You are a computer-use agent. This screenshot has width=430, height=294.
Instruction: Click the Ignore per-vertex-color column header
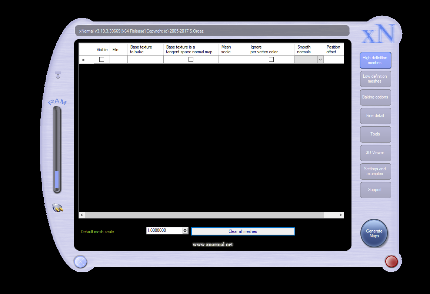coord(271,49)
